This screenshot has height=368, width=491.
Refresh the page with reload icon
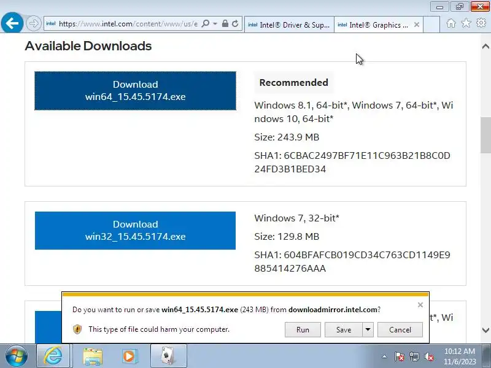pyautogui.click(x=235, y=23)
